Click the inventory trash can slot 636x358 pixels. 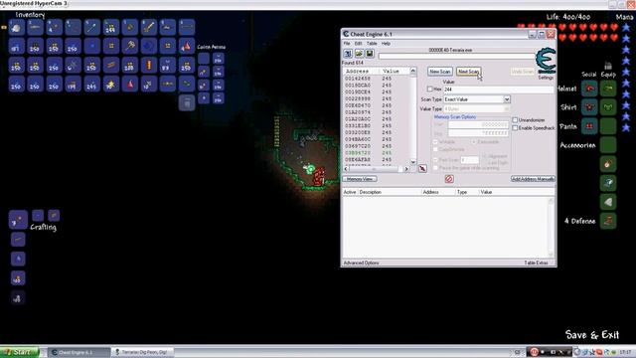pyautogui.click(x=187, y=102)
